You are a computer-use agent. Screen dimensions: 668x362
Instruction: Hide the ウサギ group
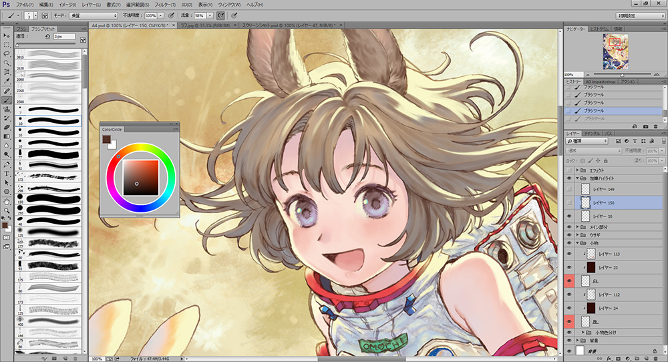pyautogui.click(x=569, y=235)
